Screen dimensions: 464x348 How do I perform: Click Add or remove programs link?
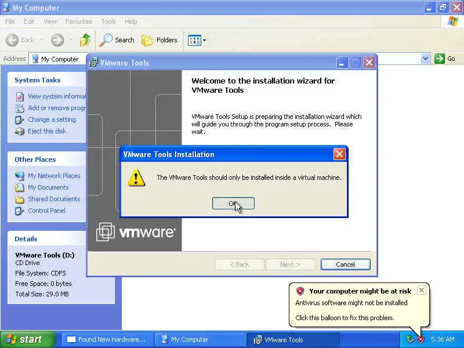(57, 108)
